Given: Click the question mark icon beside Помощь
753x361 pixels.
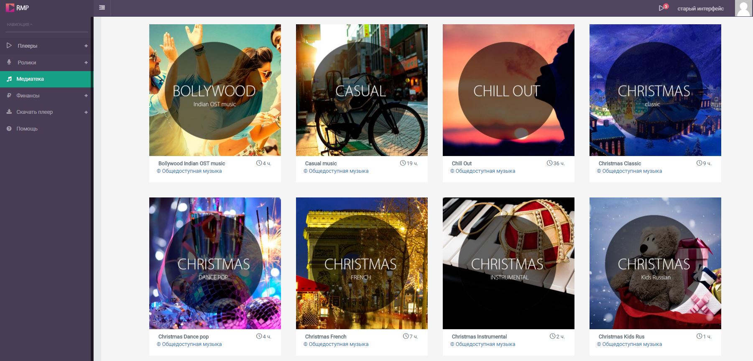Looking at the screenshot, I should tap(9, 128).
